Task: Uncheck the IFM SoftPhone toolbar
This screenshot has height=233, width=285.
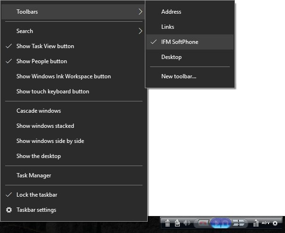Action: click(190, 42)
